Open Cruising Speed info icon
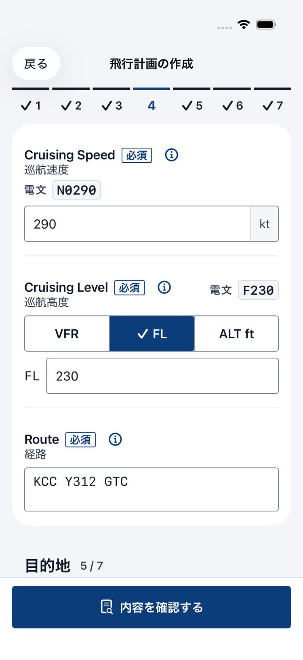This screenshot has width=303, height=660. [171, 155]
